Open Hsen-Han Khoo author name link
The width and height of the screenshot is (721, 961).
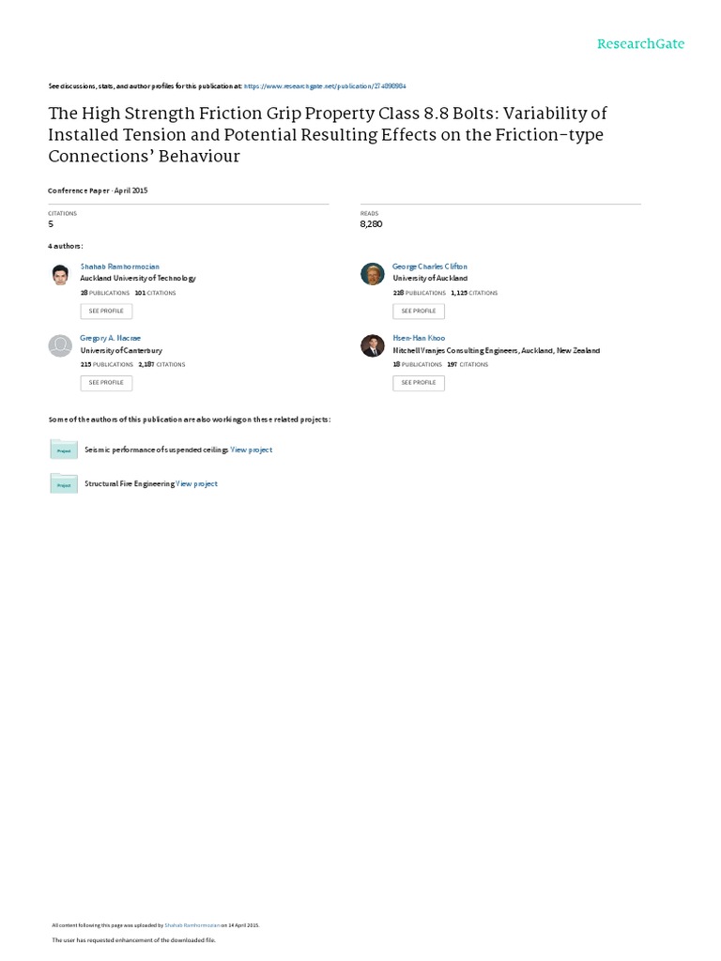pyautogui.click(x=419, y=338)
